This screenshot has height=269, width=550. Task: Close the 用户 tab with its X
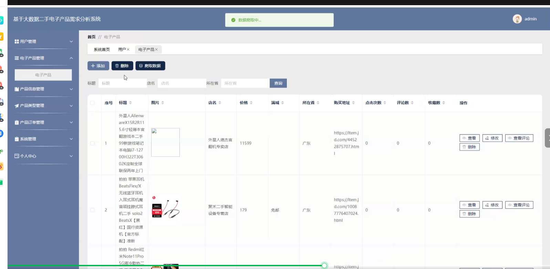point(128,49)
